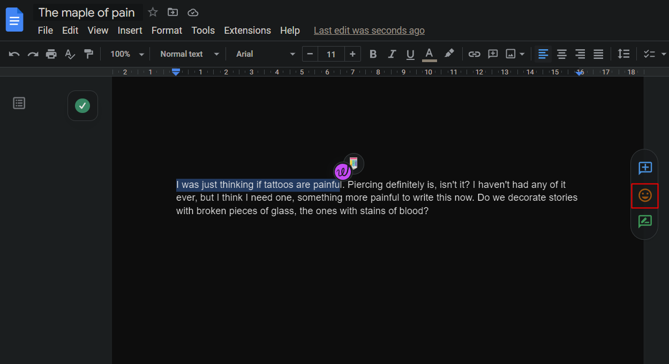Expand the insert image dropdown arrow
The width and height of the screenshot is (669, 364).
[522, 54]
